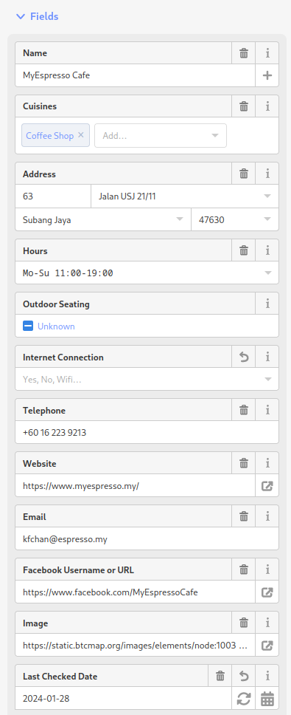Open image URL externally
Screen dimensions: 291x715
point(267,646)
